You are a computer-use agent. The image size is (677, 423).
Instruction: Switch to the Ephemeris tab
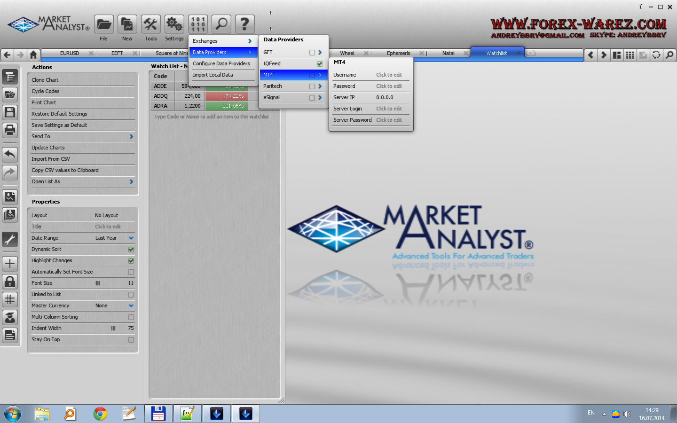pyautogui.click(x=398, y=54)
